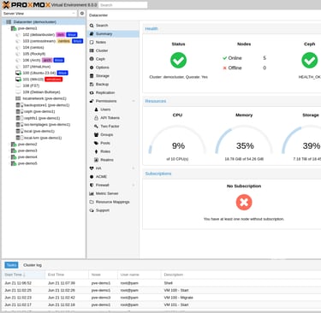Image resolution: width=321 pixels, height=313 pixels.
Task: Click the gear icon beside Server View
Action: click(82, 14)
